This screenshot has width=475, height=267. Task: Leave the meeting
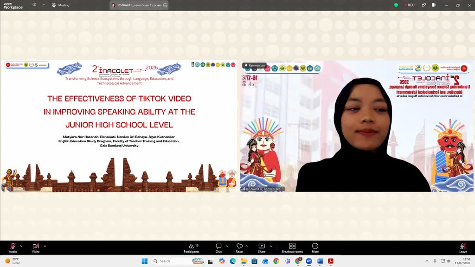click(x=463, y=248)
